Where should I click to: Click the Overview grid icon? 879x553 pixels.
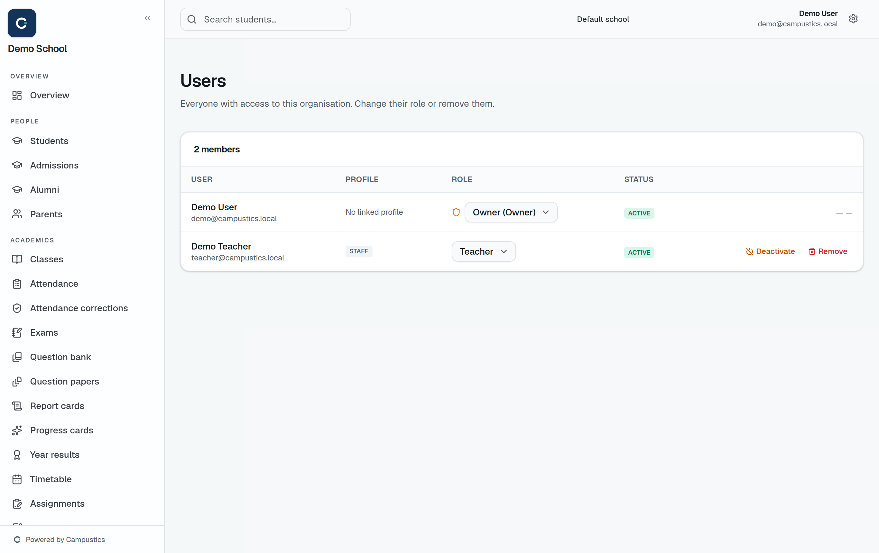(x=17, y=95)
